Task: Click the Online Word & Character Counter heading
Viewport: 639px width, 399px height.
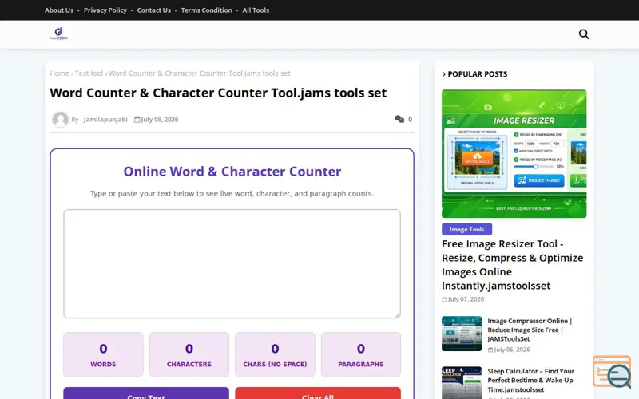Action: [x=232, y=172]
